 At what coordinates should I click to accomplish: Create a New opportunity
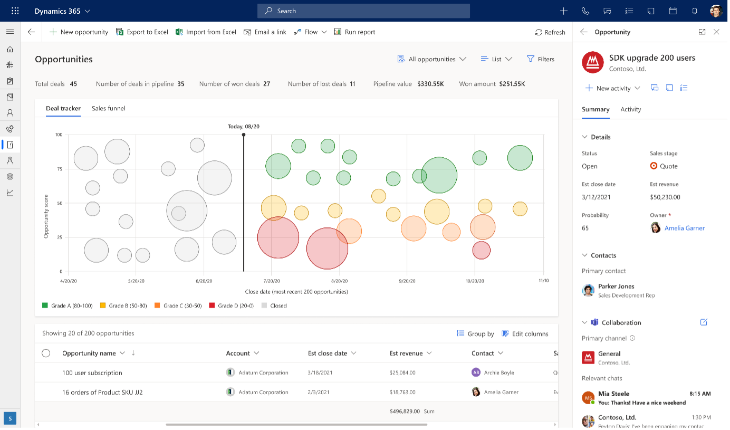click(x=79, y=32)
